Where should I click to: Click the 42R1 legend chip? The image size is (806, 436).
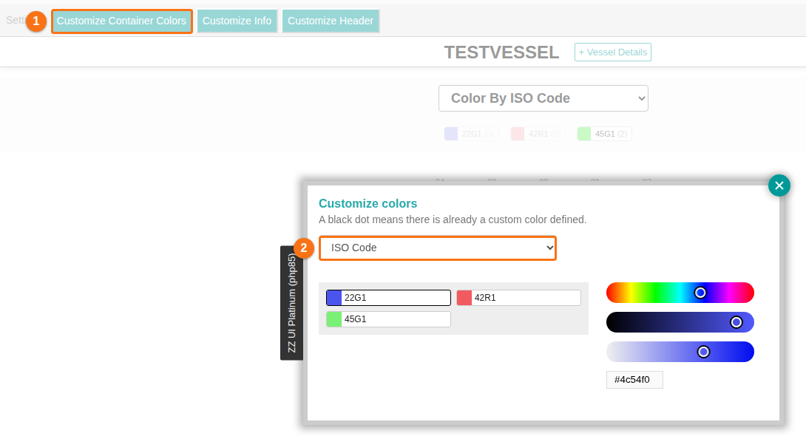tap(538, 134)
